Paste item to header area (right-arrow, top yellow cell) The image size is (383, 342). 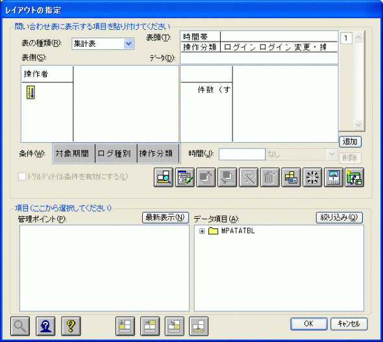coord(150,326)
